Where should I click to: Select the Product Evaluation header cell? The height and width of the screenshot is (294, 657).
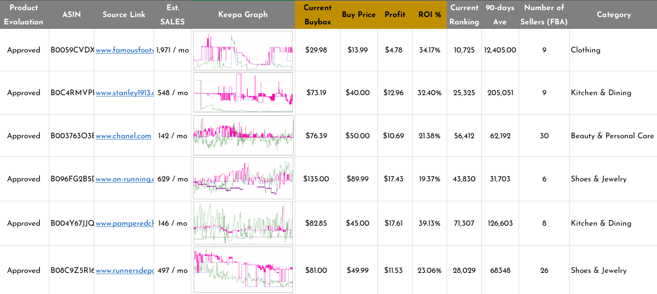point(24,15)
